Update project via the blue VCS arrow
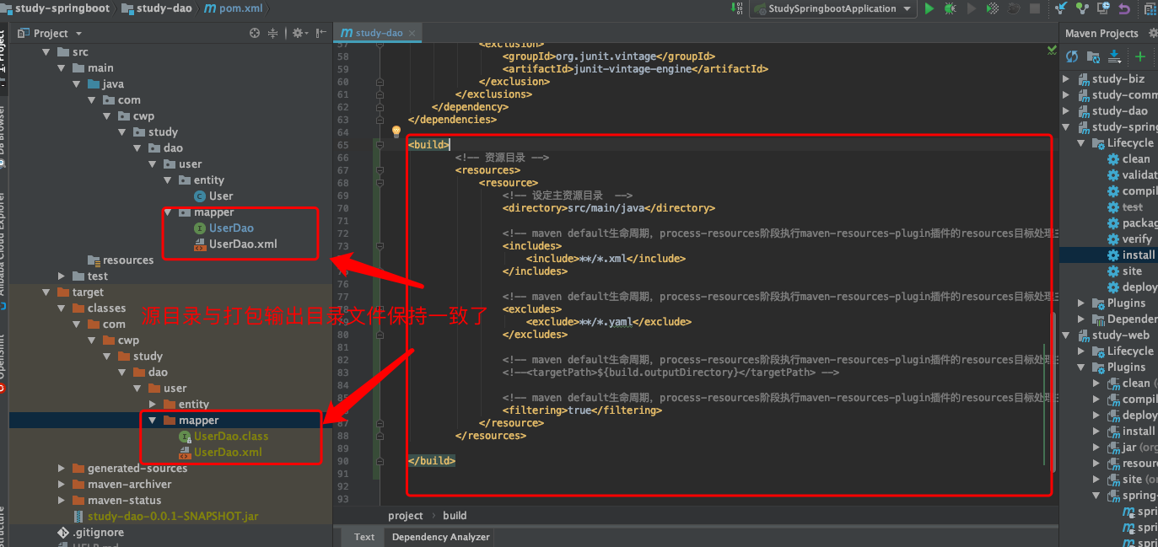The image size is (1158, 547). click(1060, 9)
